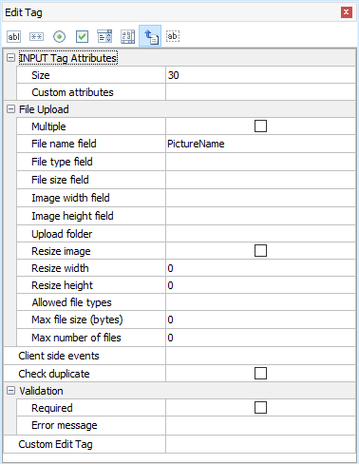Select the Text edit tag icon
Image resolution: width=359 pixels, height=465 pixels.
pyautogui.click(x=13, y=36)
